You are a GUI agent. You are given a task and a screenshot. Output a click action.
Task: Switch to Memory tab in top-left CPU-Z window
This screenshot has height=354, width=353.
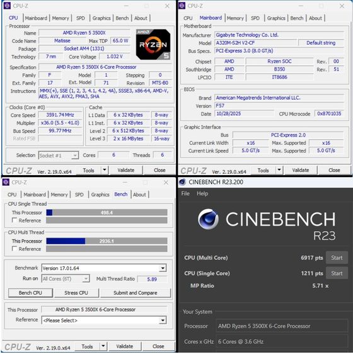point(61,18)
